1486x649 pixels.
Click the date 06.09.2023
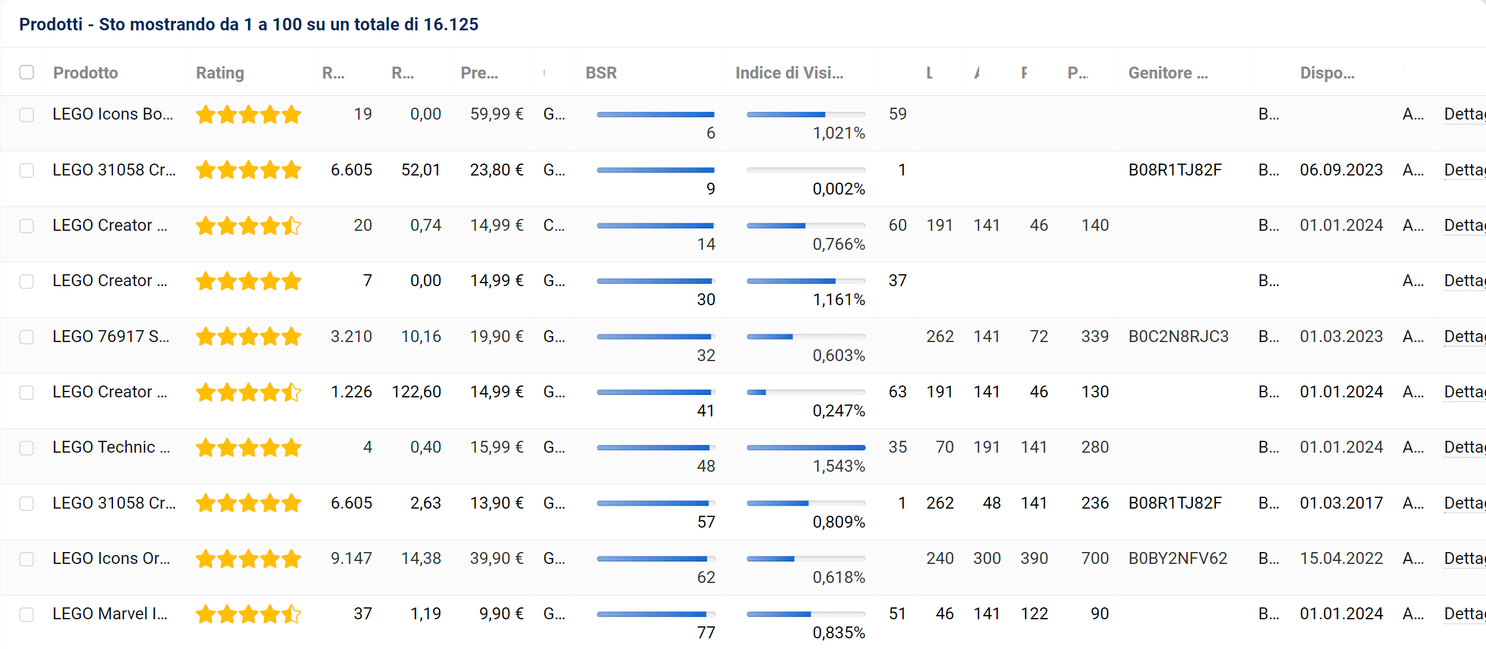coord(1341,170)
